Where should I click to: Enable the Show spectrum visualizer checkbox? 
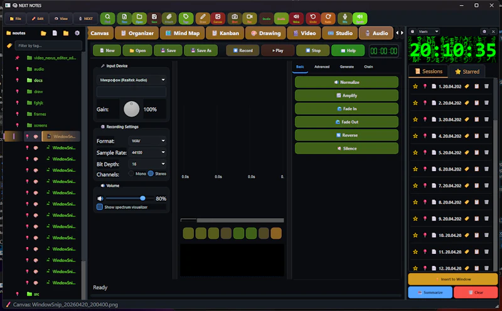[x=100, y=207]
